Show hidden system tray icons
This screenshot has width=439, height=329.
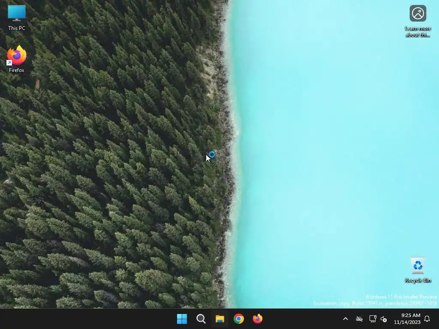[346, 319]
